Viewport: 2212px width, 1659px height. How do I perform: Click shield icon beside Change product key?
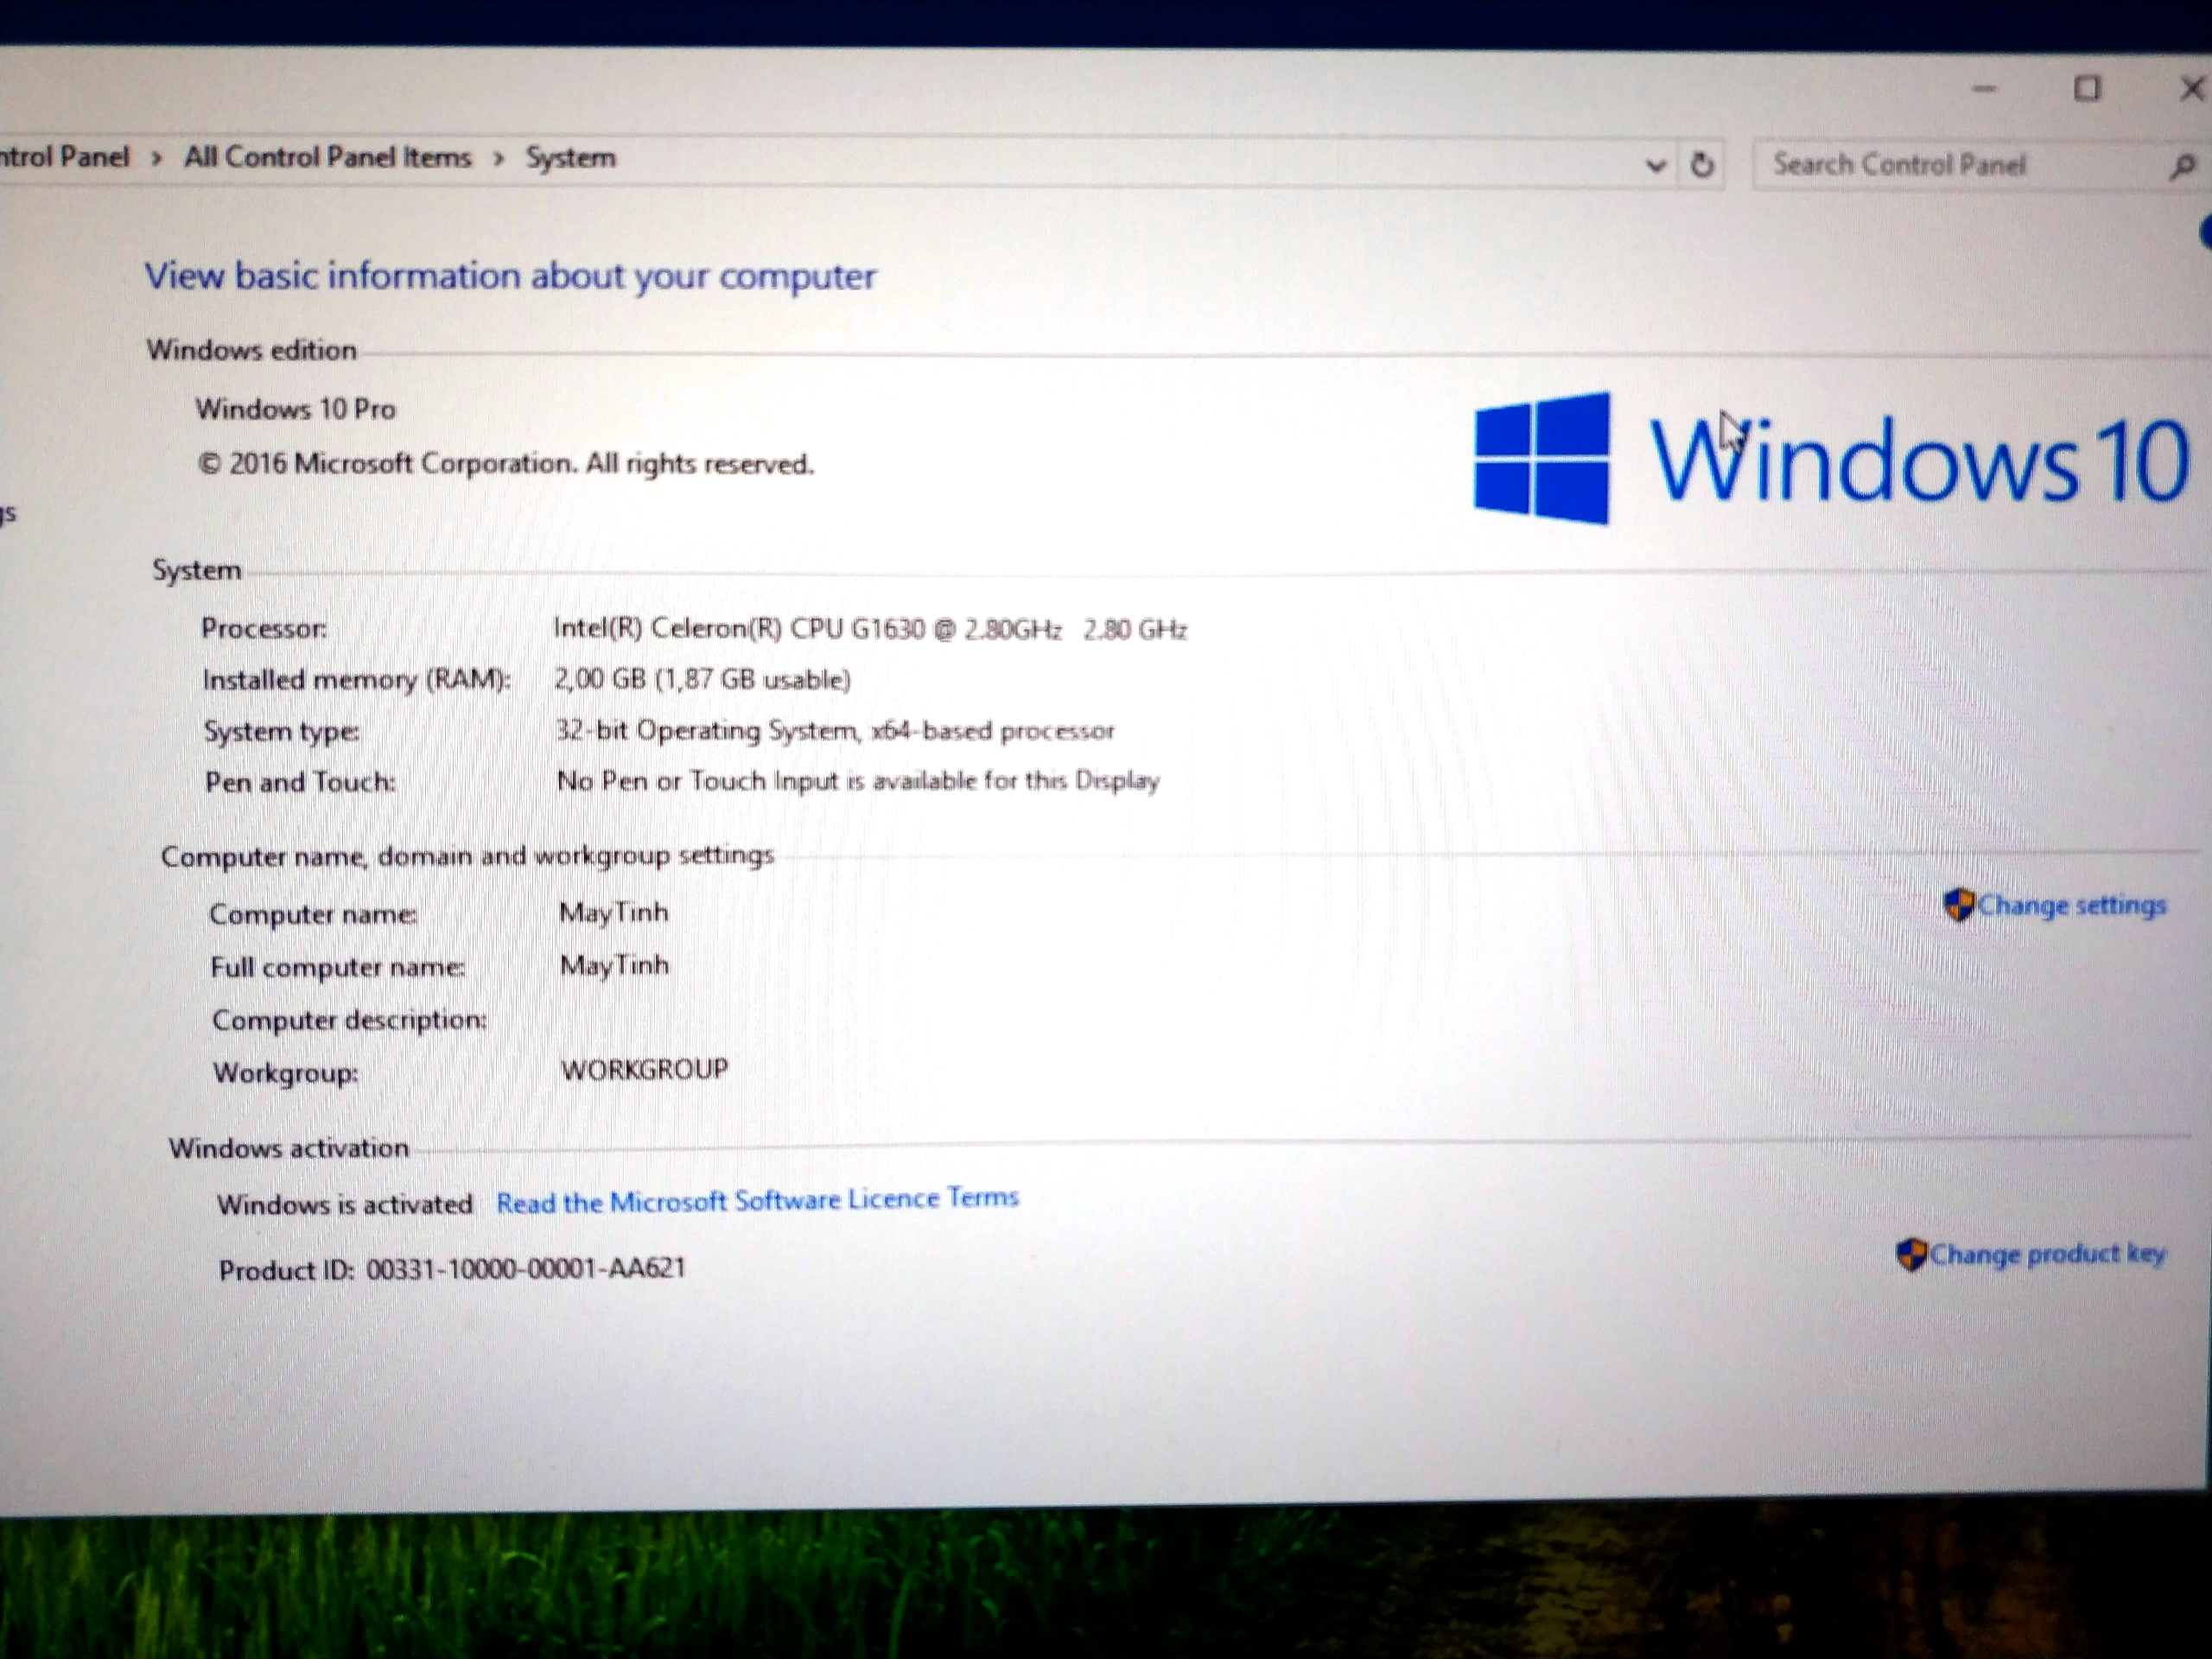click(1911, 1254)
